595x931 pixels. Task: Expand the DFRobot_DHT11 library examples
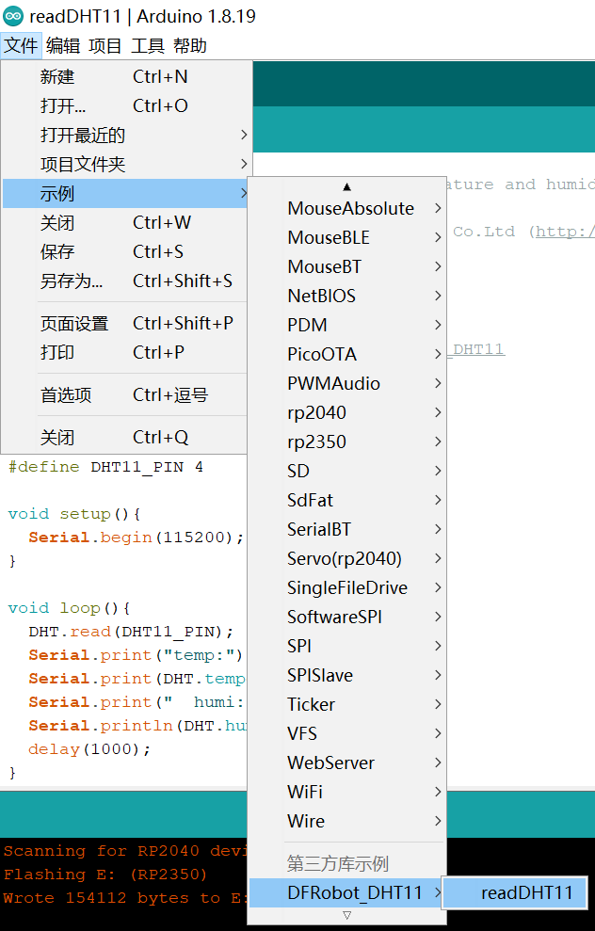346,892
